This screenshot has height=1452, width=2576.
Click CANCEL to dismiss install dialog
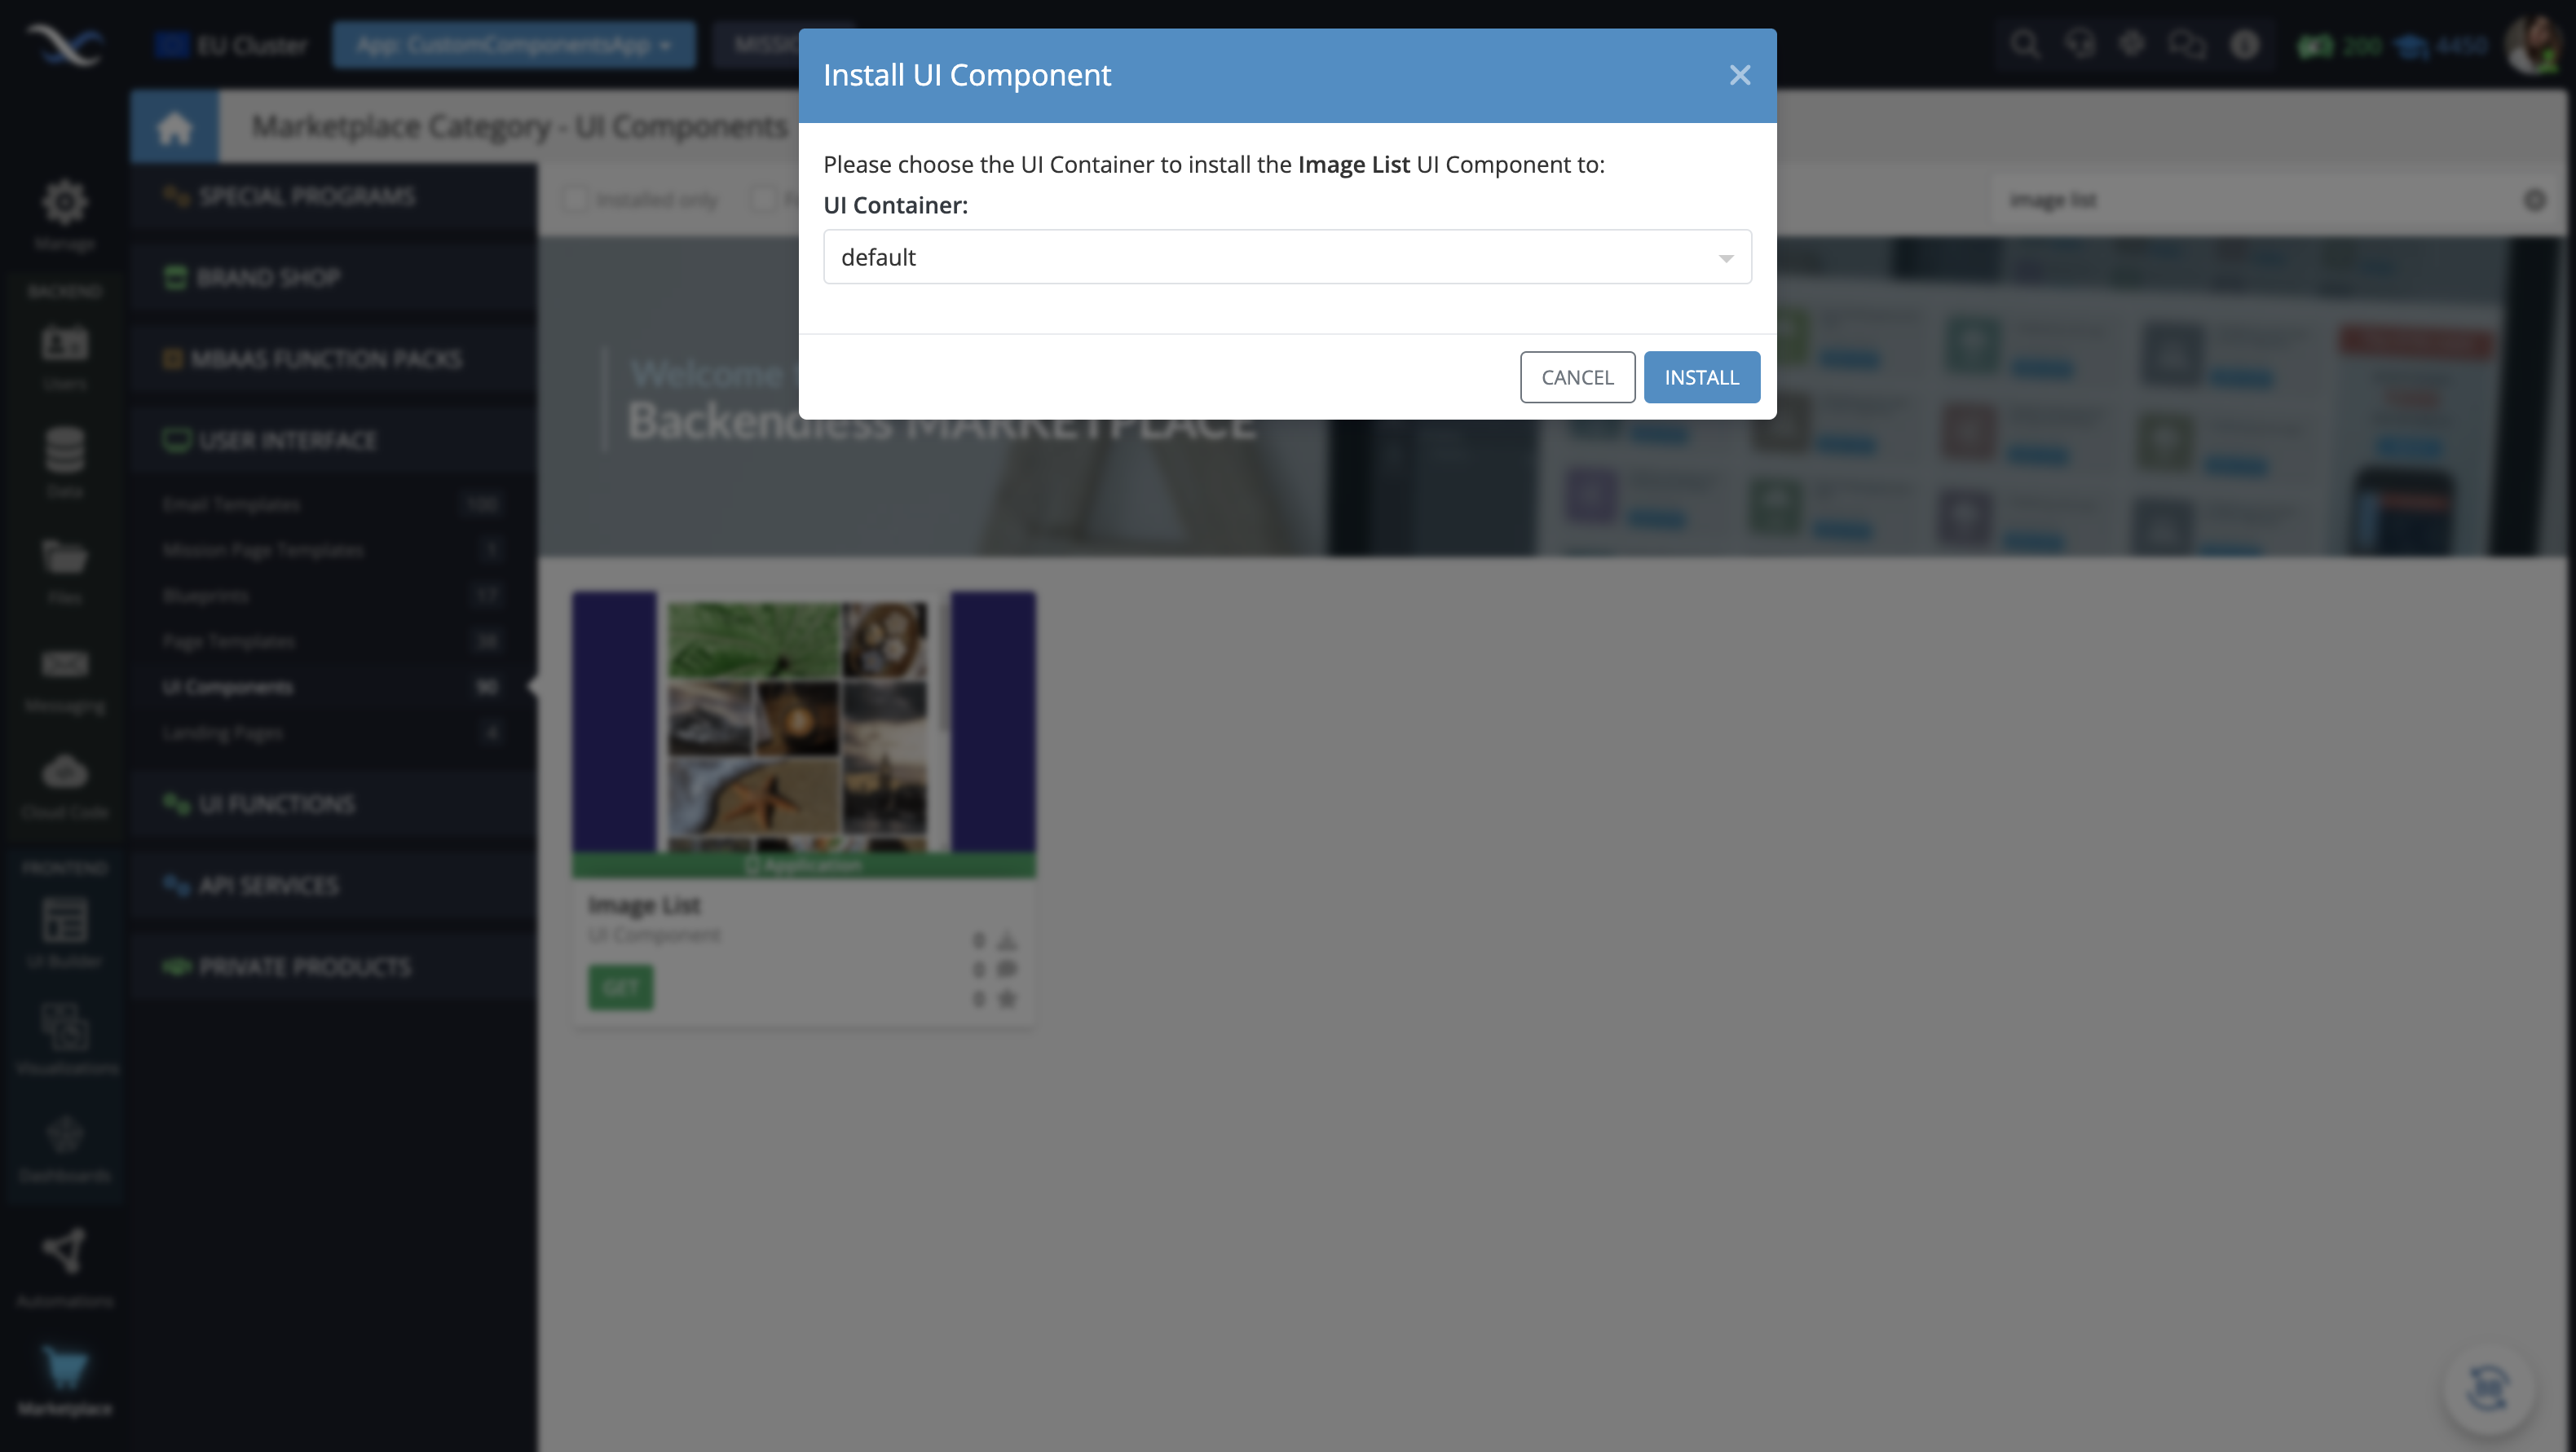[x=1577, y=376]
